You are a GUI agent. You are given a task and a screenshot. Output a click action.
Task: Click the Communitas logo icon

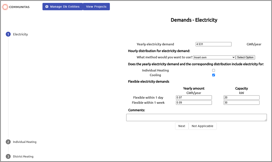coord(5,7)
